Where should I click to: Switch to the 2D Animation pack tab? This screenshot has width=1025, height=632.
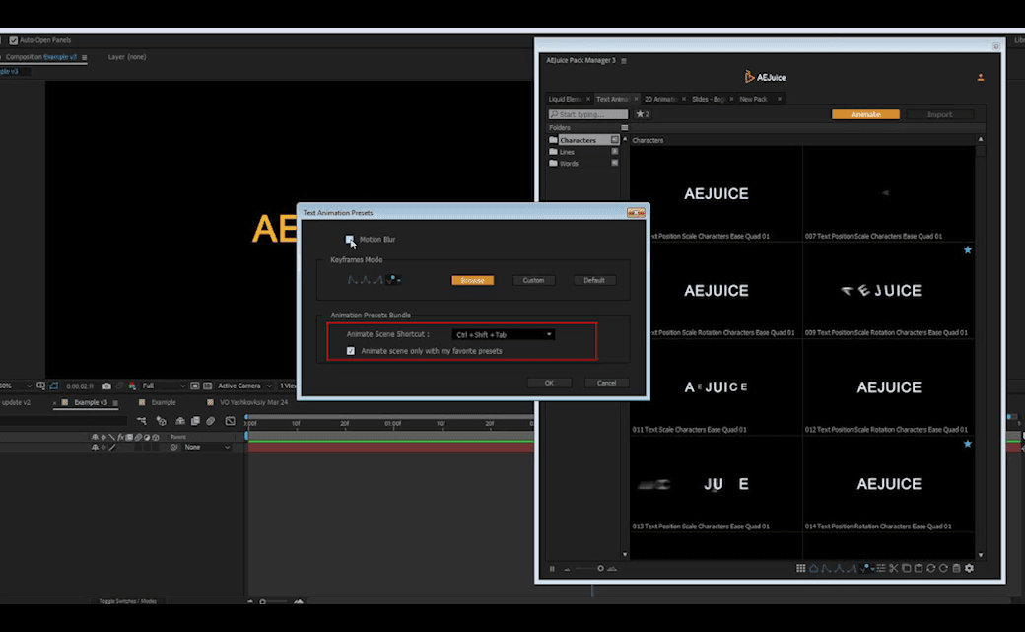pos(660,99)
